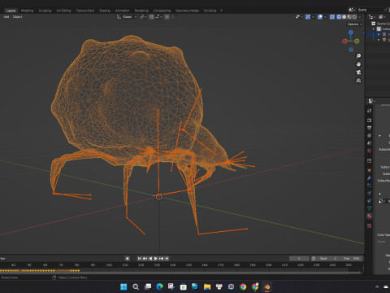Toggle preview range clock in timeline
Screen dimensions: 390x293
[314, 259]
